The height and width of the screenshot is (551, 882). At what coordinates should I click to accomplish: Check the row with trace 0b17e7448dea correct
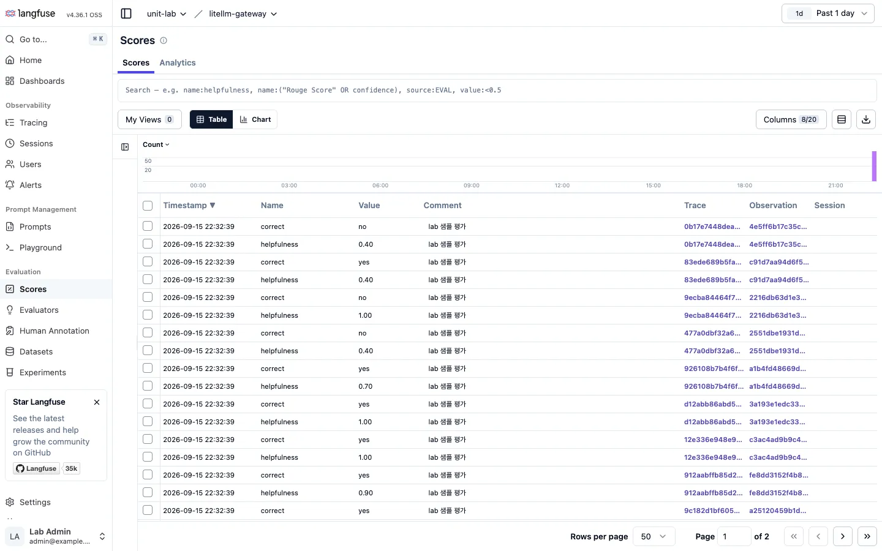[x=148, y=226]
